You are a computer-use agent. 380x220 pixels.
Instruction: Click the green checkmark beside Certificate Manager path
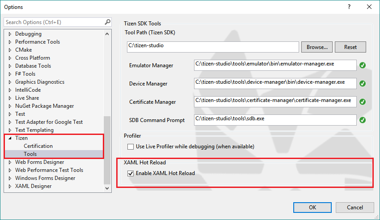point(363,102)
